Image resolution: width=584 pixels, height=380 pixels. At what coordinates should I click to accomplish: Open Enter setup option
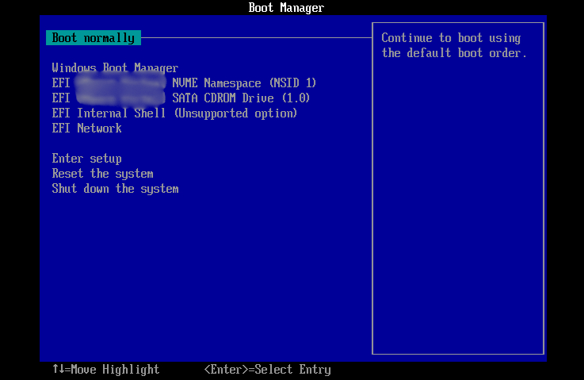point(86,159)
